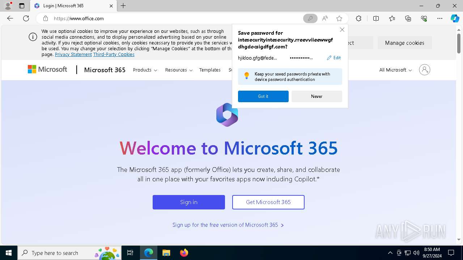
Task: View site information lock icon
Action: point(46,18)
